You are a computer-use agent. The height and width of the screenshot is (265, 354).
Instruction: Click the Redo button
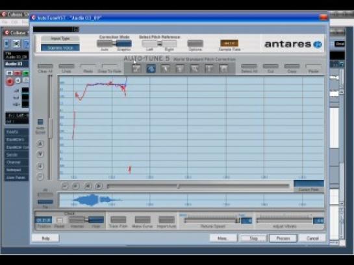(88, 66)
